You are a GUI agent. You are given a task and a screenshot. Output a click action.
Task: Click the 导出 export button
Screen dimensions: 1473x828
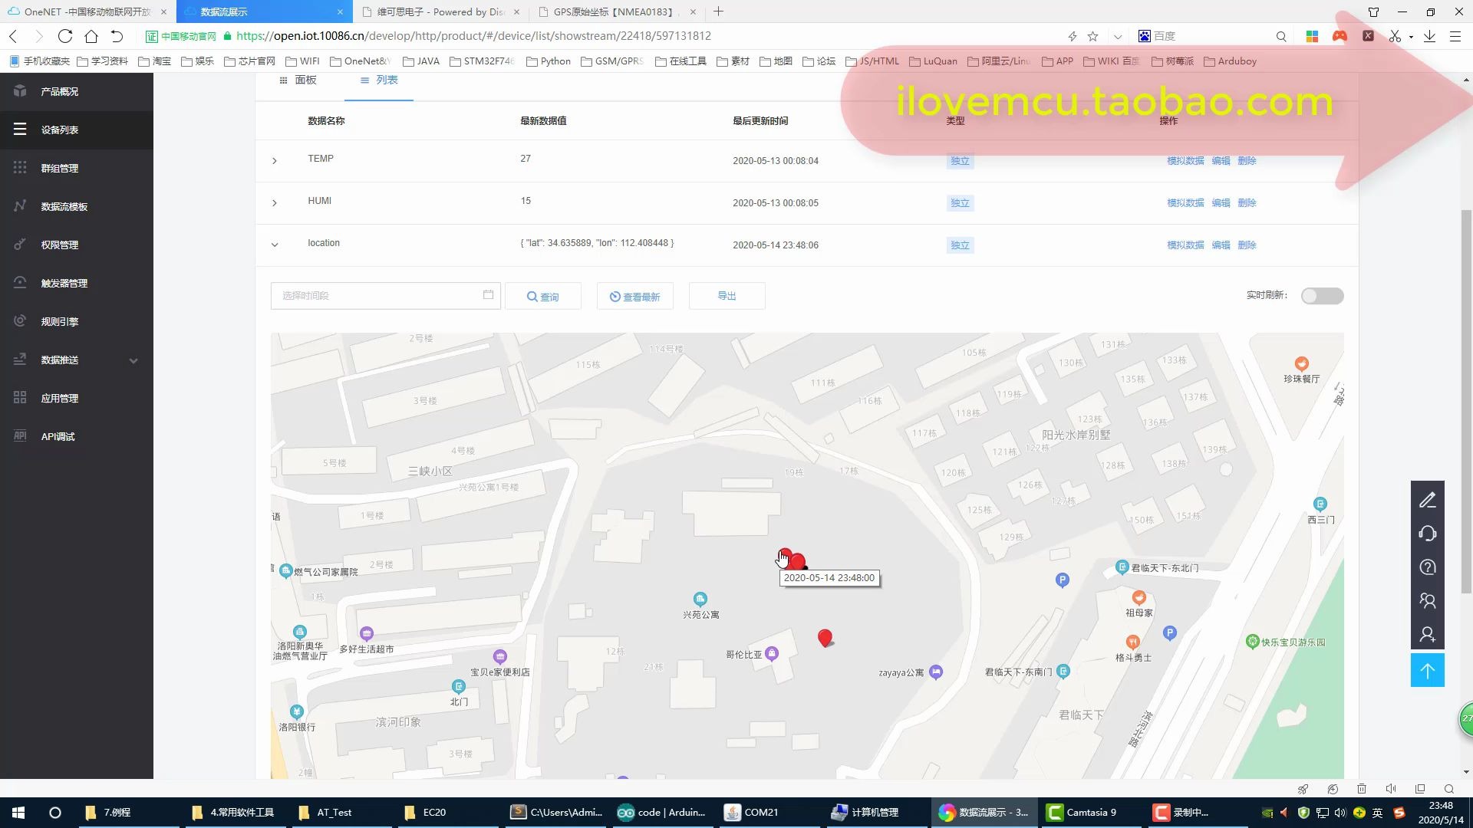[x=727, y=296]
